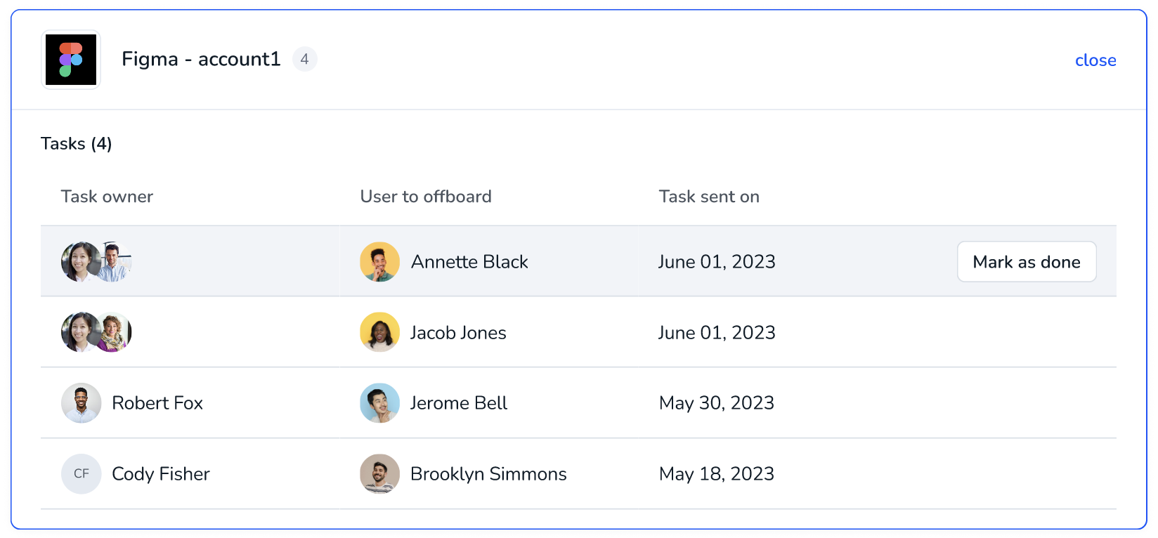Viewport: 1158px width, 538px height.
Task: Select the Cody Fisher task owner name
Action: [x=161, y=474]
